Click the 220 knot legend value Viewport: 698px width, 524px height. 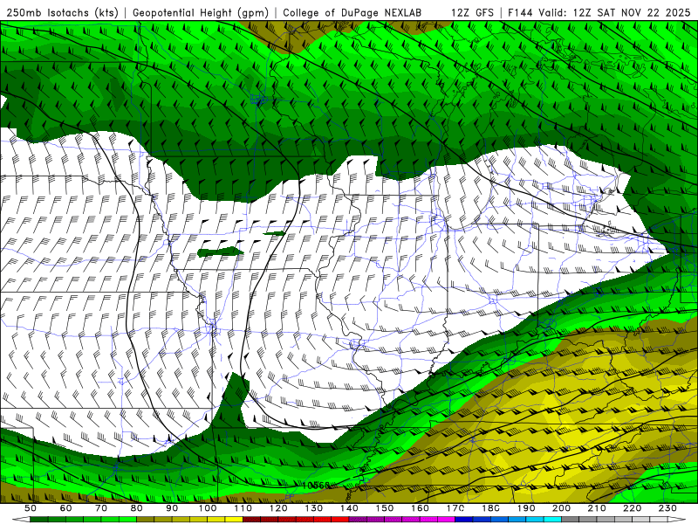point(632,508)
